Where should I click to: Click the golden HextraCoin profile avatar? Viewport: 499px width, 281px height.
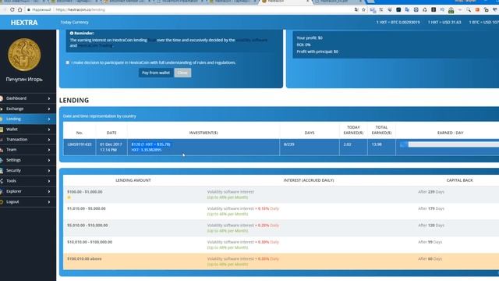pyautogui.click(x=24, y=55)
